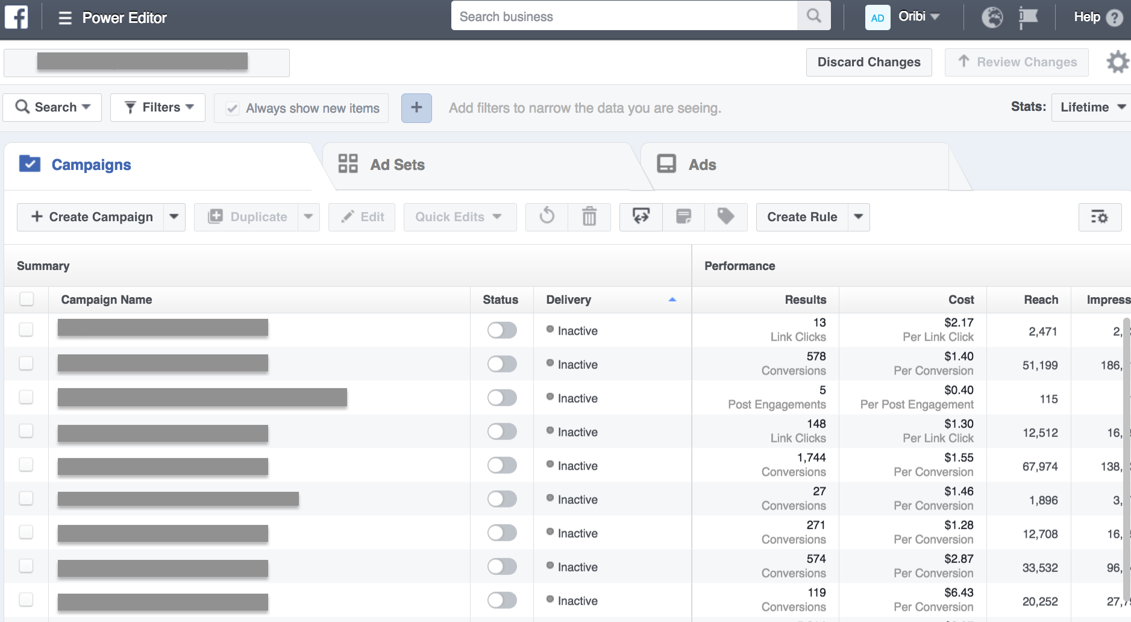Viewport: 1131px width, 622px height.
Task: Click into the Search business field
Action: 624,16
